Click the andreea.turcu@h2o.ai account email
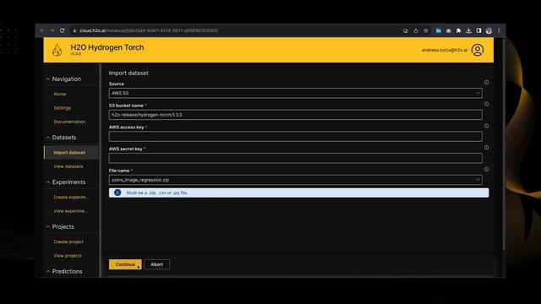Viewport: 541px width, 304px height. point(445,50)
